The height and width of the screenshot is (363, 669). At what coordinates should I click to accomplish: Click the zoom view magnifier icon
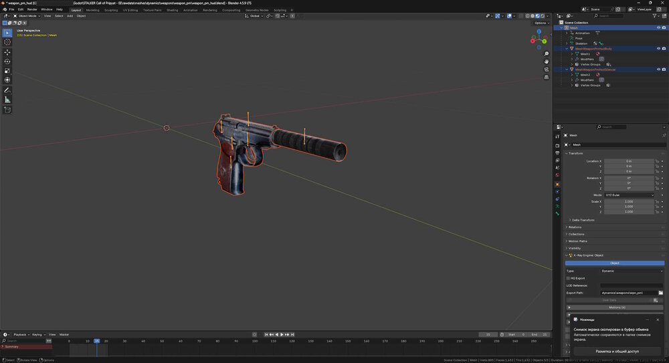point(546,53)
